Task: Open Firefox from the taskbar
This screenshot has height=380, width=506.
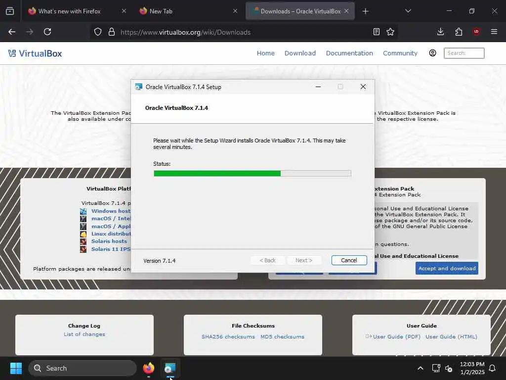Action: click(148, 368)
